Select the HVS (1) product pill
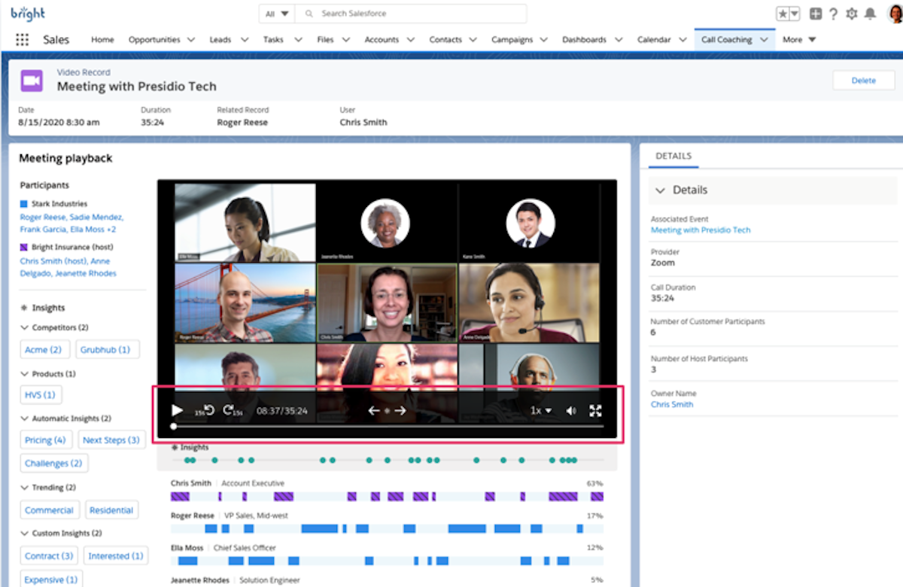The image size is (903, 587). (x=41, y=394)
